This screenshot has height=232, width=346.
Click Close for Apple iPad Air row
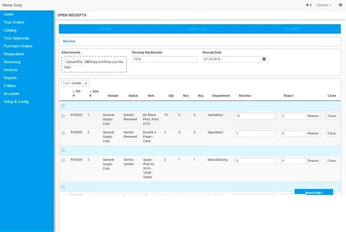pyautogui.click(x=332, y=161)
